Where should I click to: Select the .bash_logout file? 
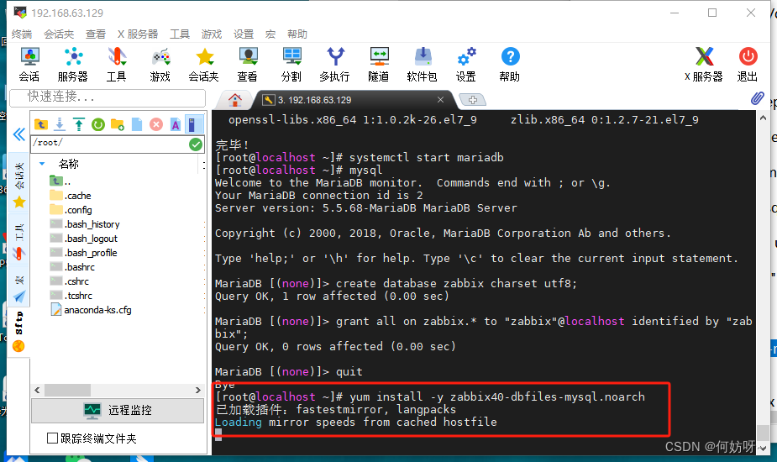pyautogui.click(x=84, y=239)
